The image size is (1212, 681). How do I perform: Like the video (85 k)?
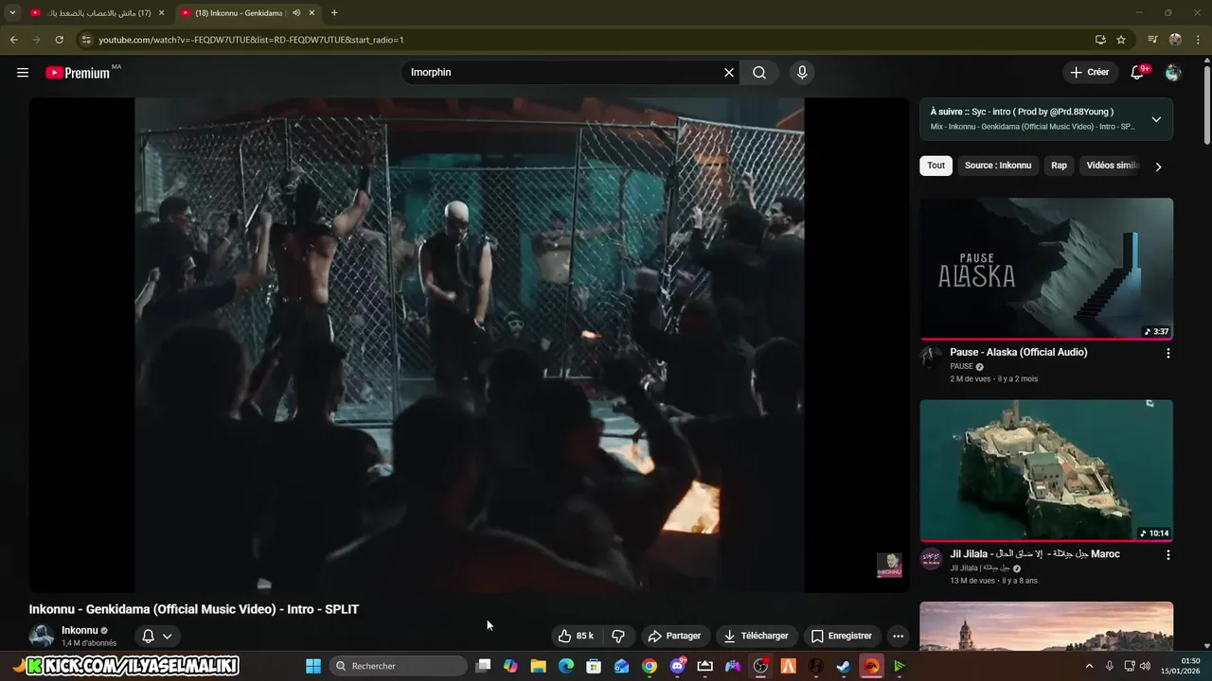(575, 636)
